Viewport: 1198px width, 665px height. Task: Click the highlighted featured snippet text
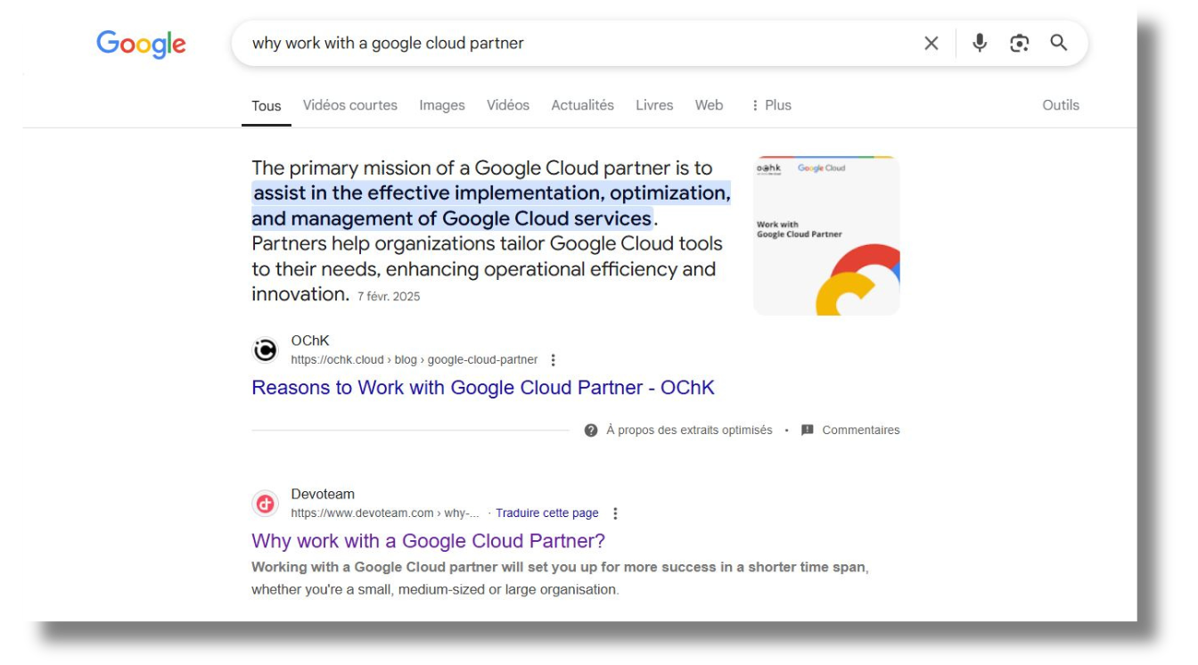tap(491, 206)
